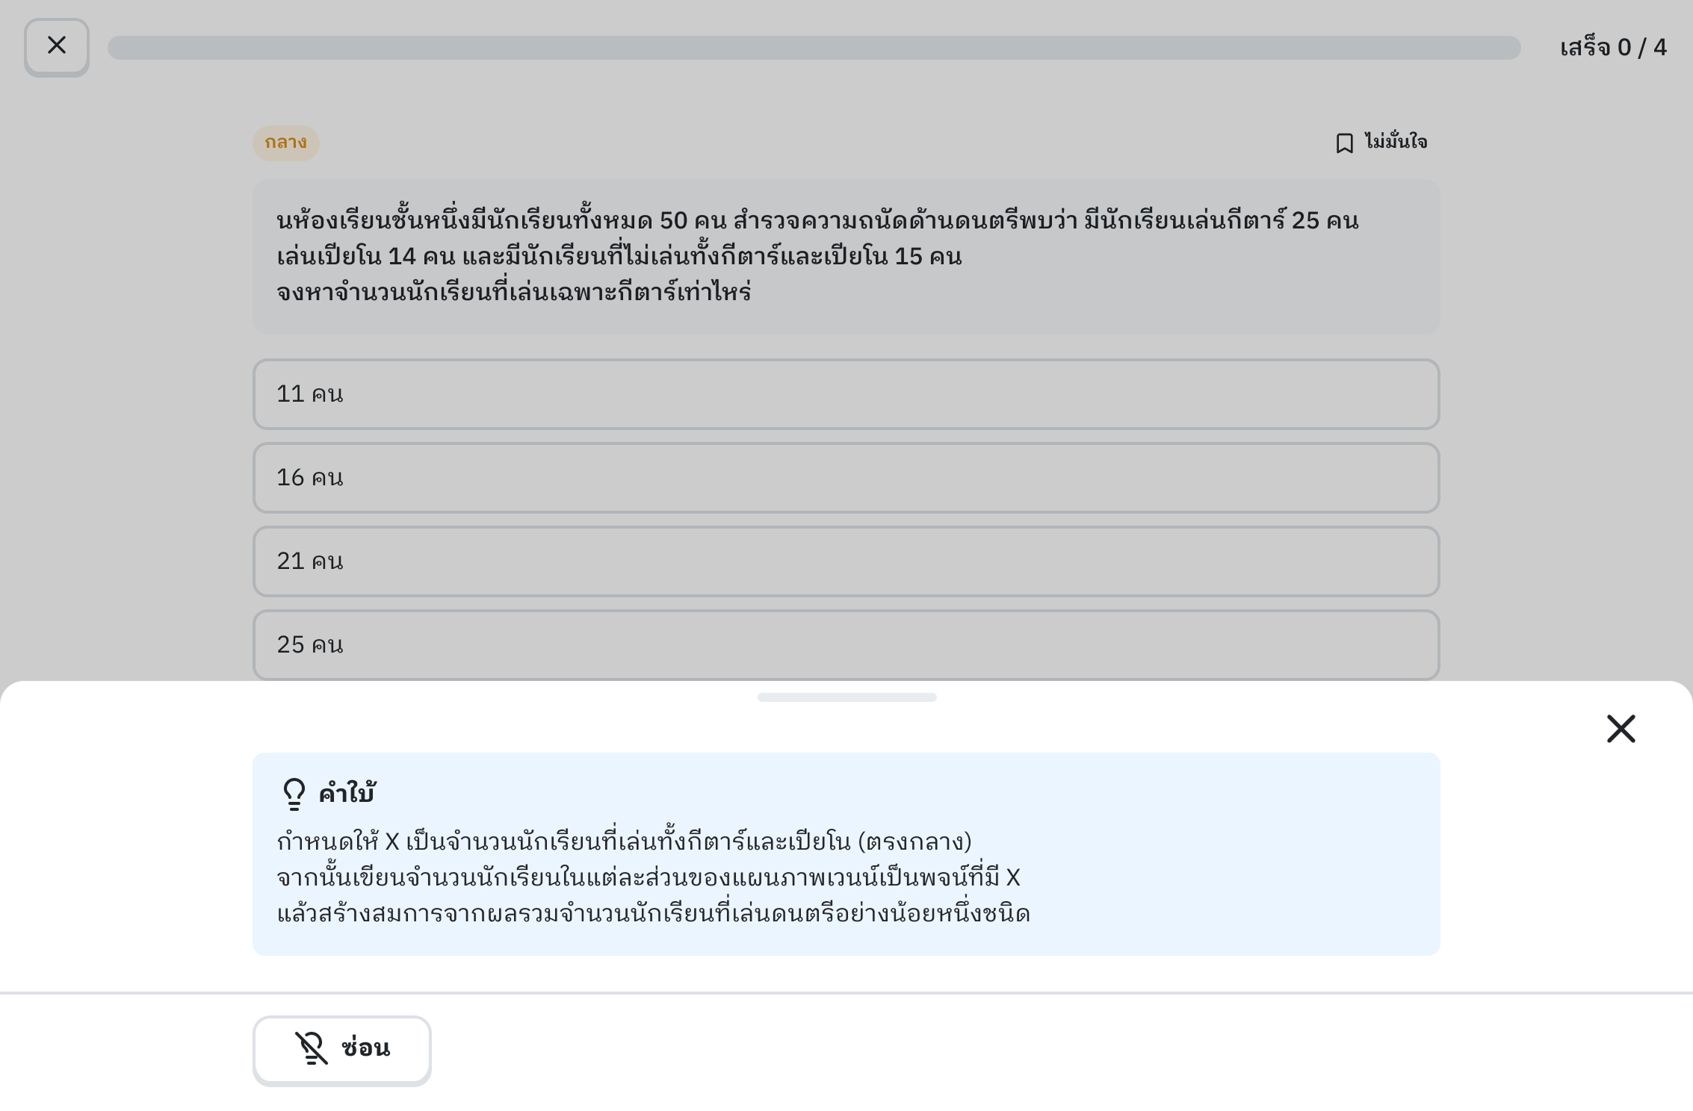Viewport: 1693px width, 1111px height.
Task: Choose the answer 16 คน
Action: click(846, 478)
